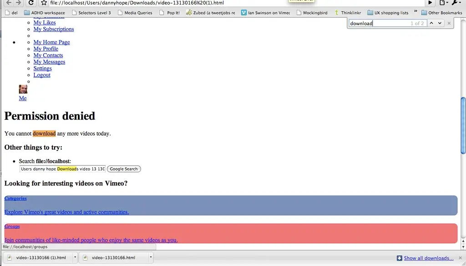Expand the bookmarks overflow chevron

click(415, 11)
